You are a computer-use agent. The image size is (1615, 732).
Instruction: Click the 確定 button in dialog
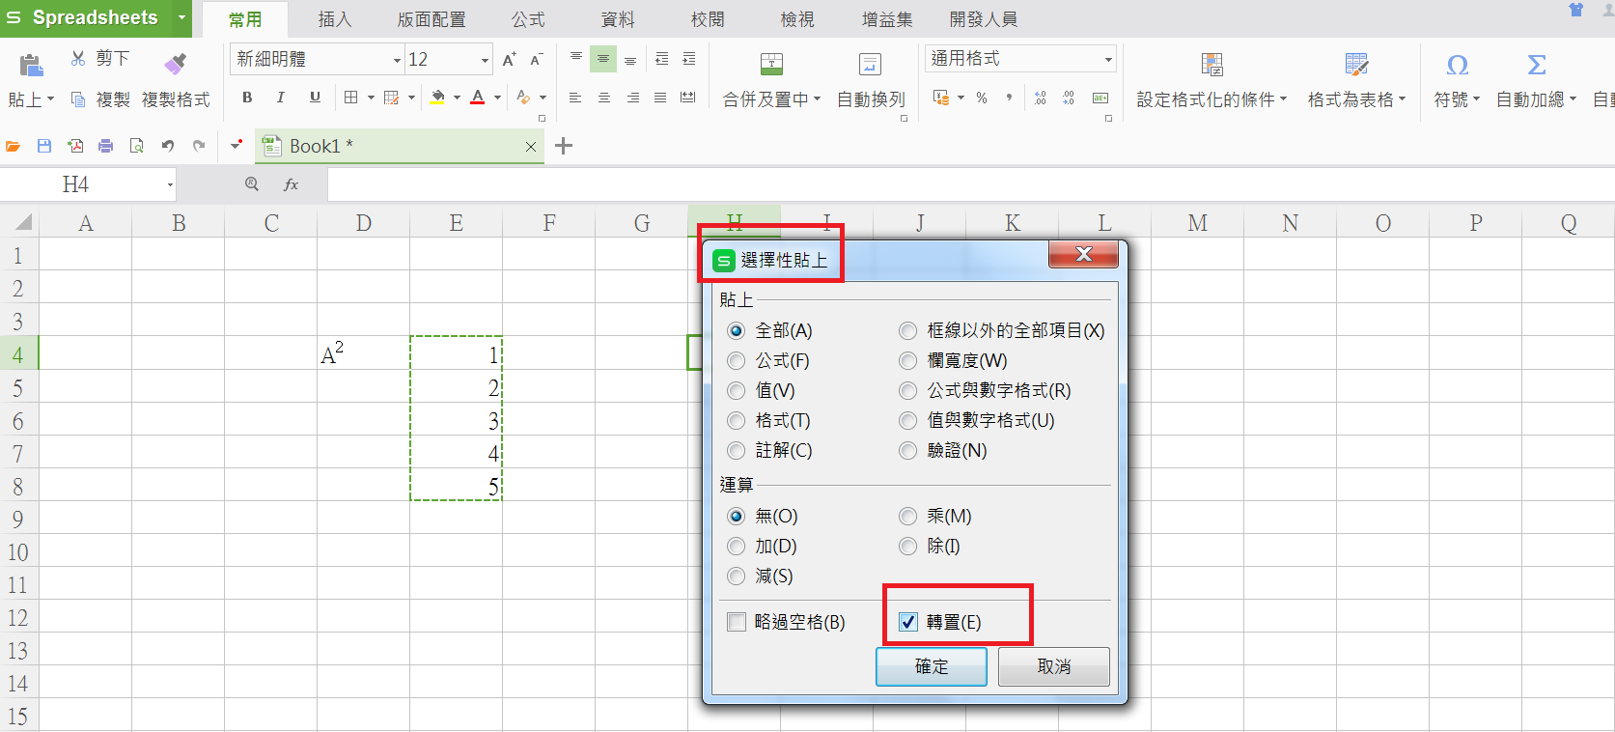point(932,666)
